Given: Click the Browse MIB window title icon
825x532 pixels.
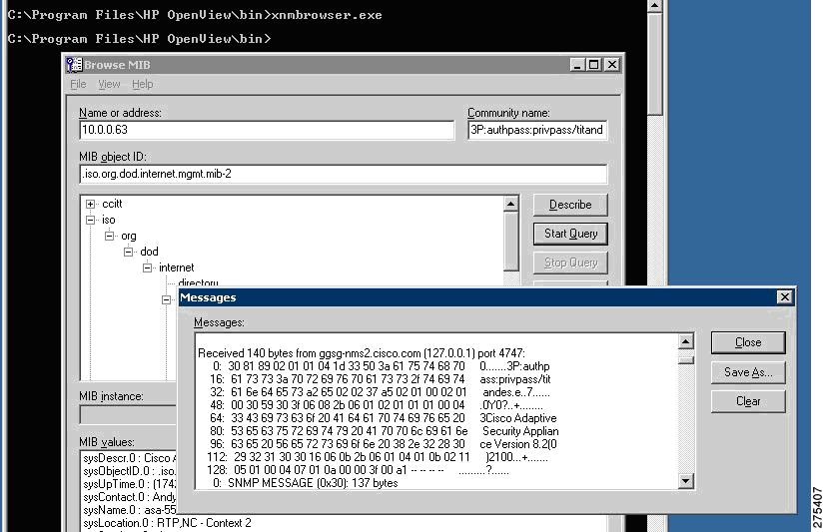Looking at the screenshot, I should pyautogui.click(x=74, y=65).
